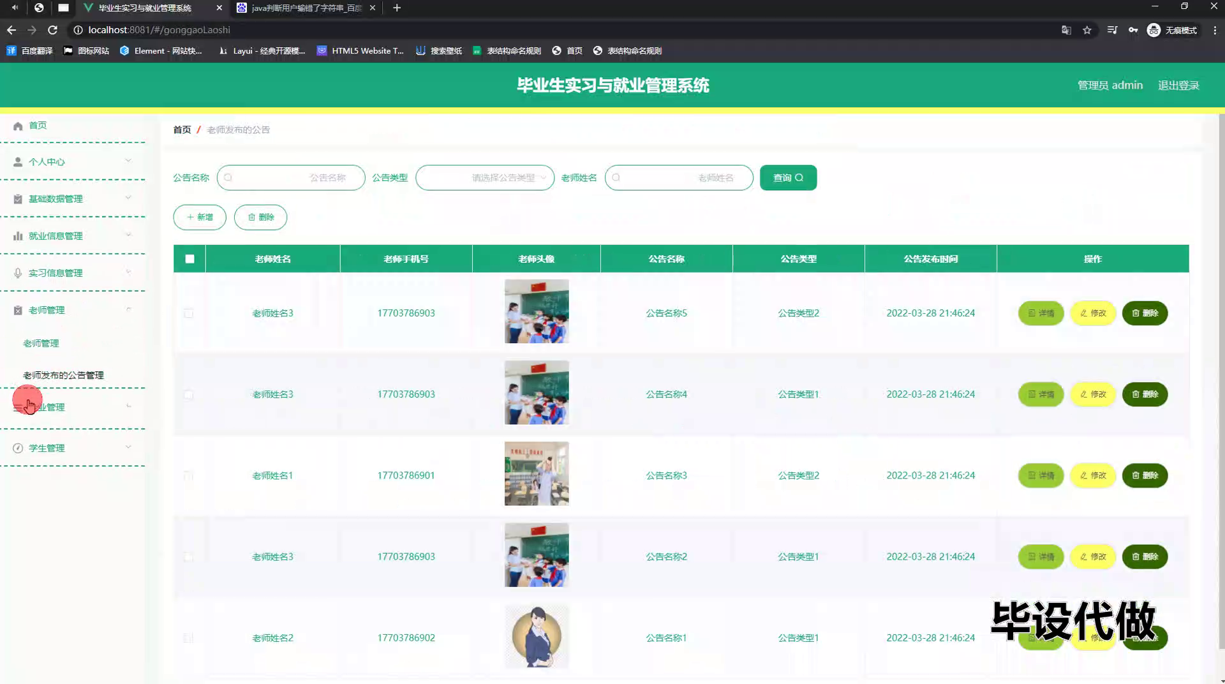The image size is (1225, 684).
Task: Click 管理员 admin in header
Action: click(x=1110, y=85)
